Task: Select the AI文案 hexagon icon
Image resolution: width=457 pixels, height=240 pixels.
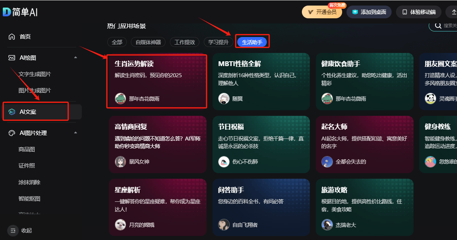Action: point(12,112)
